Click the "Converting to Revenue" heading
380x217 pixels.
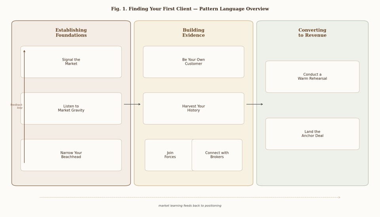[x=312, y=33]
